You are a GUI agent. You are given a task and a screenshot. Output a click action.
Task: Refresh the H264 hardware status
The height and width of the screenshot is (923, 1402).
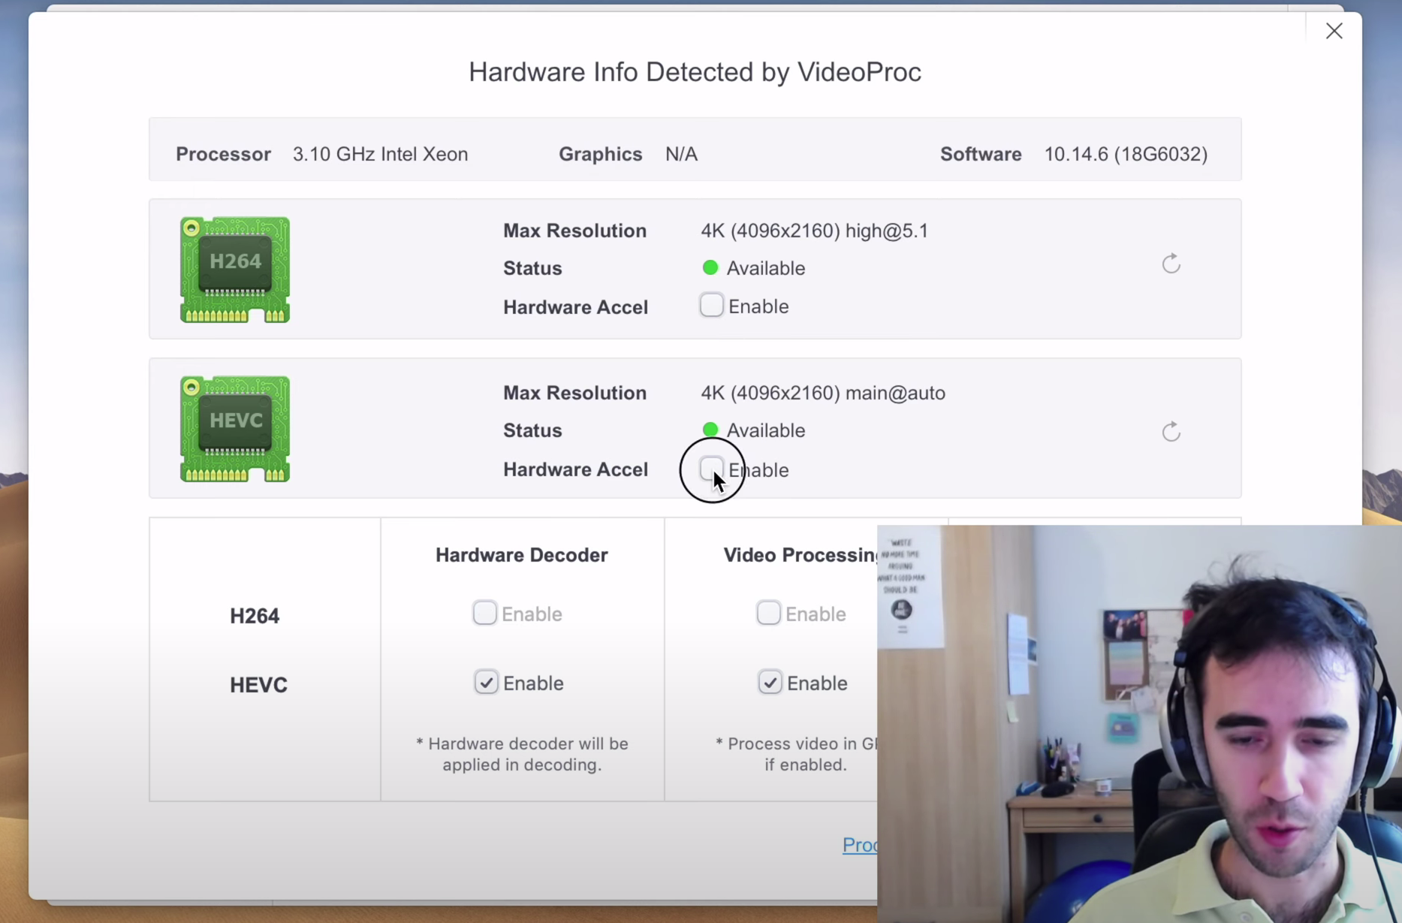pyautogui.click(x=1171, y=264)
